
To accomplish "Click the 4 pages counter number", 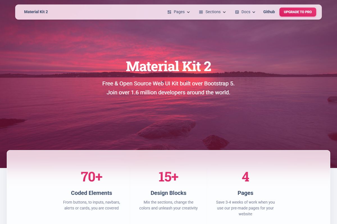I will pyautogui.click(x=245, y=177).
